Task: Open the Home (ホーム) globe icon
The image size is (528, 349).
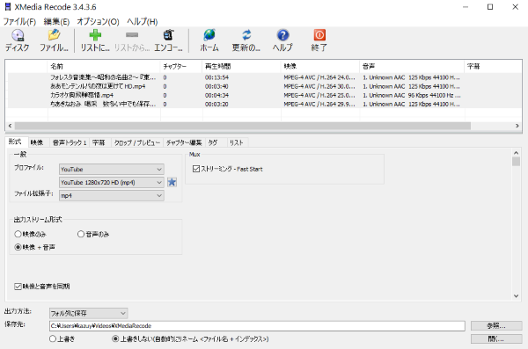Action: 209,40
